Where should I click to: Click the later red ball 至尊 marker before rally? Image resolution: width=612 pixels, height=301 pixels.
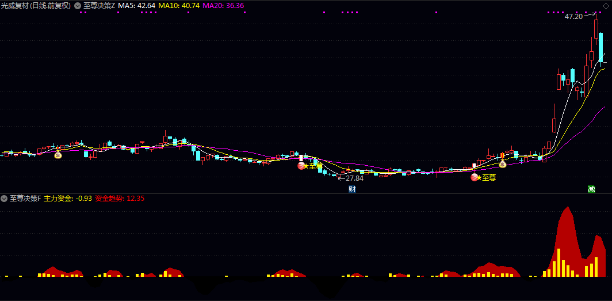click(474, 178)
